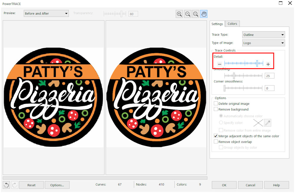Open the Options dialog

coord(57,185)
